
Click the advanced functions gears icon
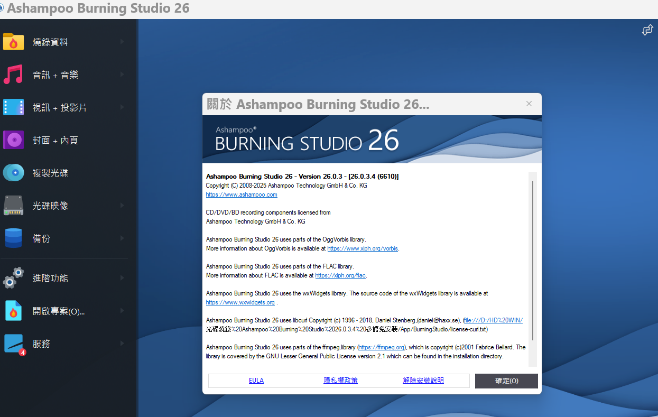click(x=13, y=278)
